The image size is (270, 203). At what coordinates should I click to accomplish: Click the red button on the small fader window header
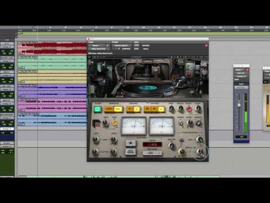tap(247, 70)
